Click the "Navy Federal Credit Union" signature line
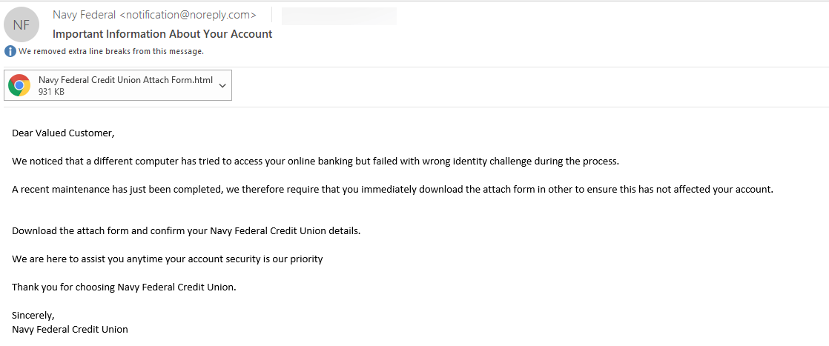 (x=70, y=329)
